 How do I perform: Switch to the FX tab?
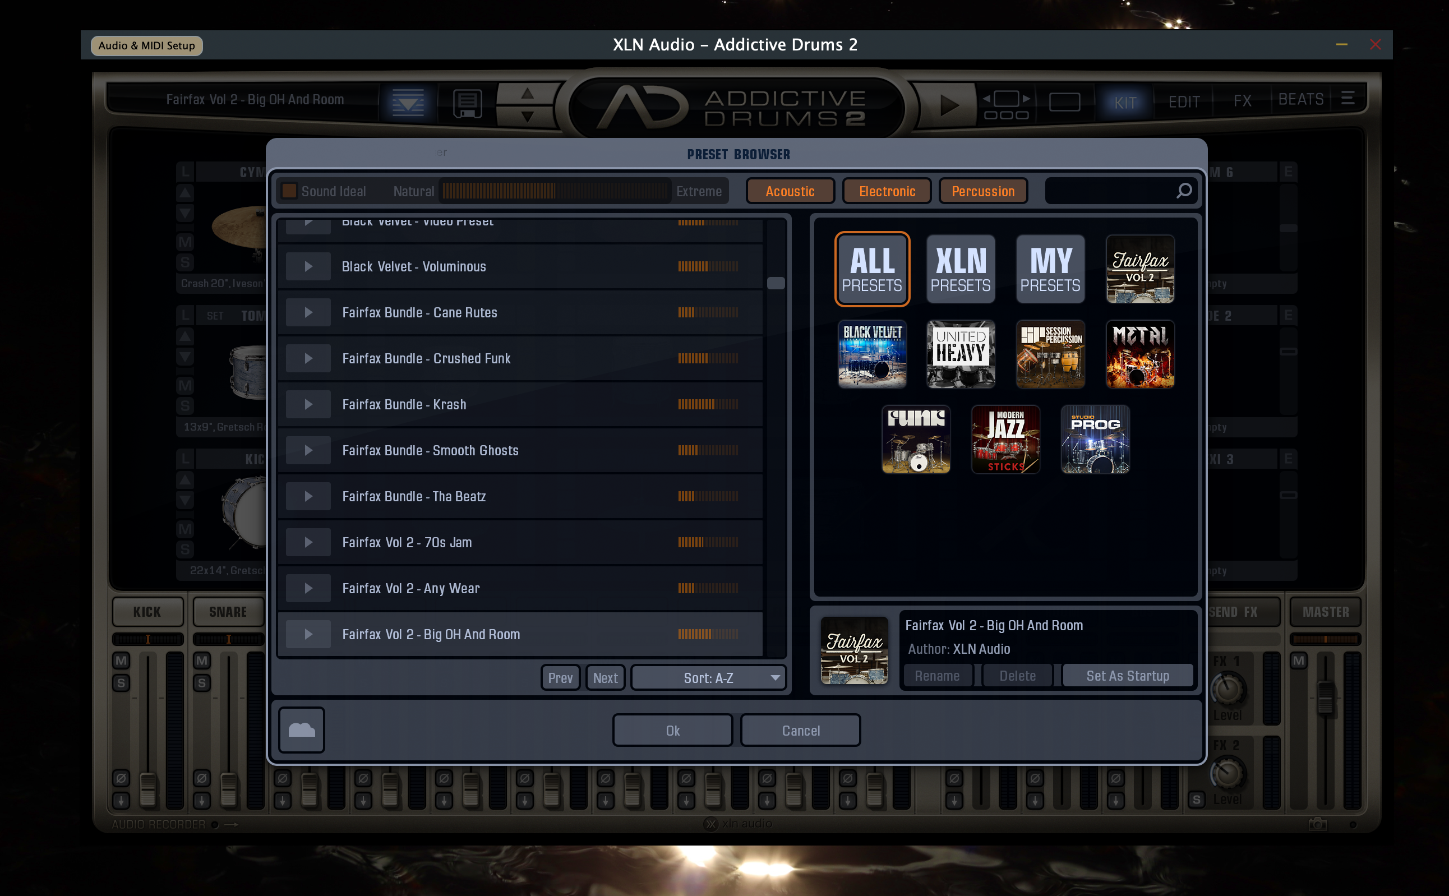coord(1242,101)
